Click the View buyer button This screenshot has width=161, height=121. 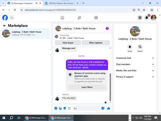pyautogui.click(x=68, y=43)
